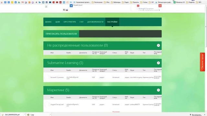Viewport: 207px width, 116px height.
Task: Collapse the Не распределенные пользователи section
Action: (158, 45)
